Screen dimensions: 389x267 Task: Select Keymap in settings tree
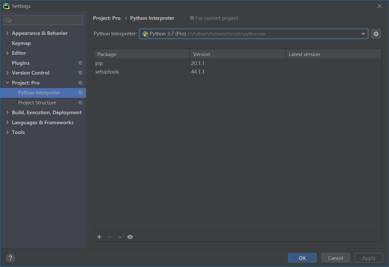pos(21,43)
